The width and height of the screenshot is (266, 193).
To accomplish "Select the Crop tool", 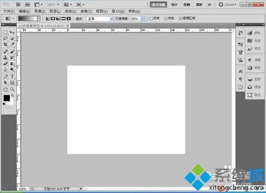I will pyautogui.click(x=5, y=45).
